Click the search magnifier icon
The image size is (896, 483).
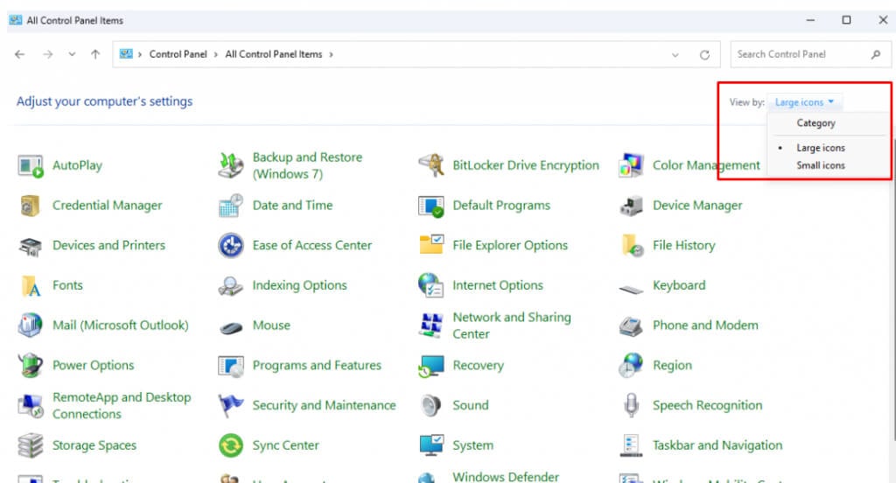click(x=876, y=54)
